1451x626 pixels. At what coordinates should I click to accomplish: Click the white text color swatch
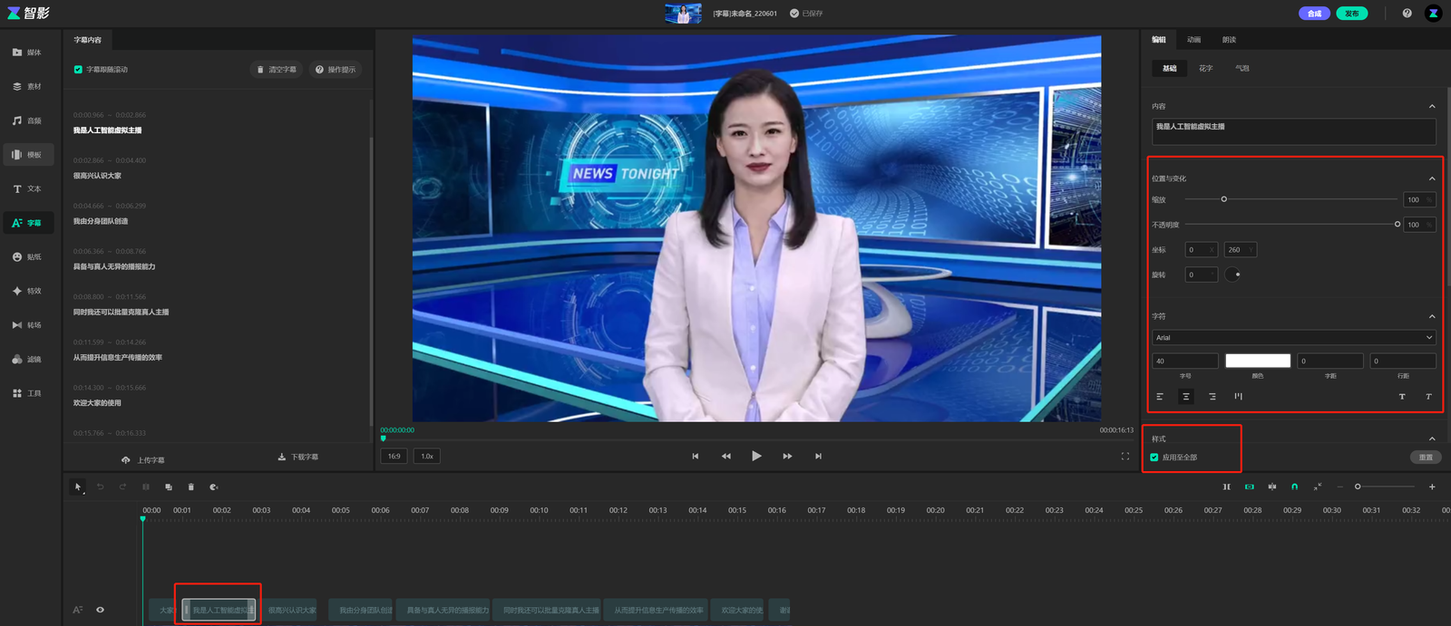click(1257, 361)
